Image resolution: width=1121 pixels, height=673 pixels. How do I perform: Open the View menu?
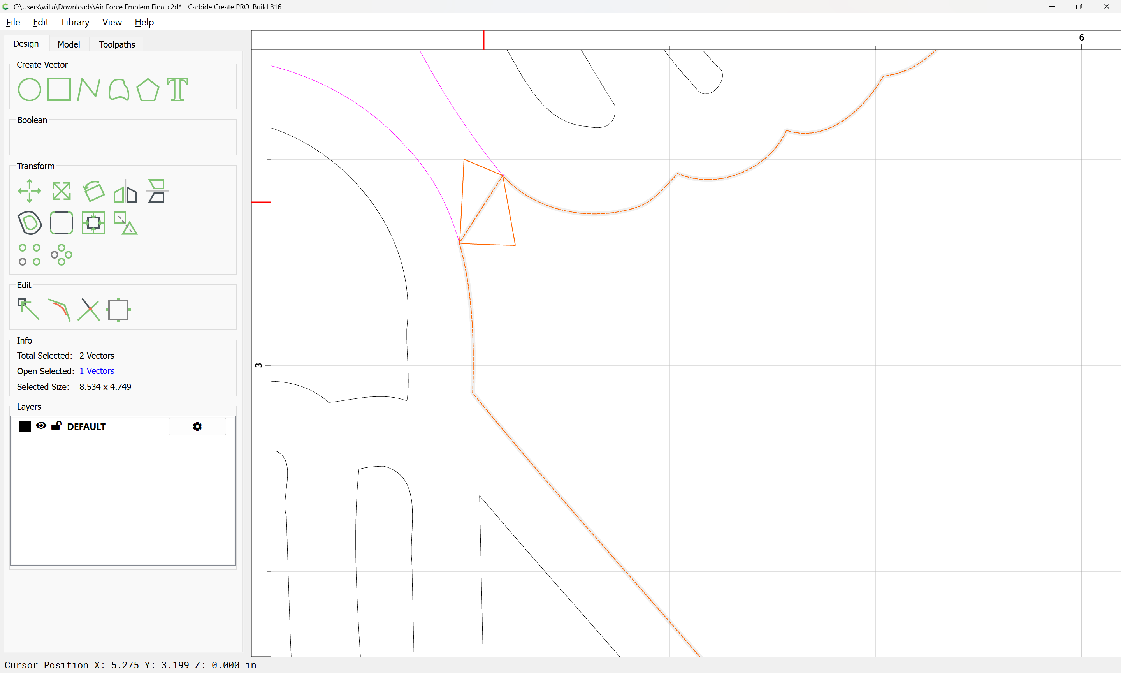pos(112,22)
